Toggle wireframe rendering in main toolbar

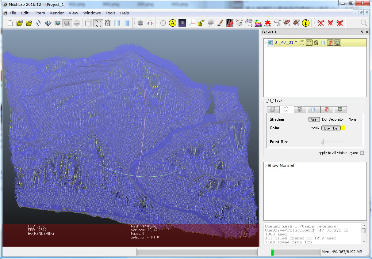tap(107, 23)
